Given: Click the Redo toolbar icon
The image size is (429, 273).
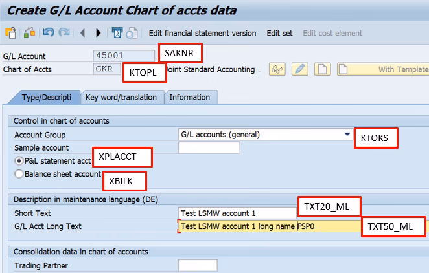Looking at the screenshot, I should 65,33.
